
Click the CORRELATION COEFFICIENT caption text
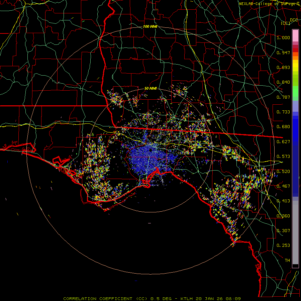[98, 299]
